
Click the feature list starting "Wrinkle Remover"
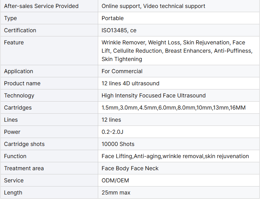pos(177,51)
